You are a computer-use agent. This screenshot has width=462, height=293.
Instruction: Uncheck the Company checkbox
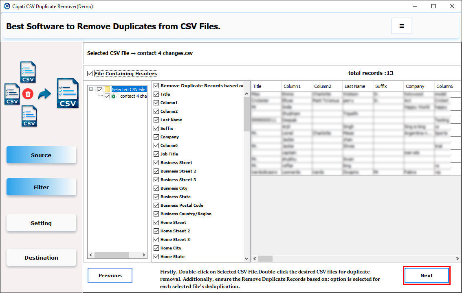(x=156, y=137)
